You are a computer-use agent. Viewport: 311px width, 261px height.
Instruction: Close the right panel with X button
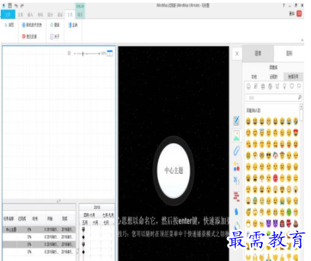point(237,54)
